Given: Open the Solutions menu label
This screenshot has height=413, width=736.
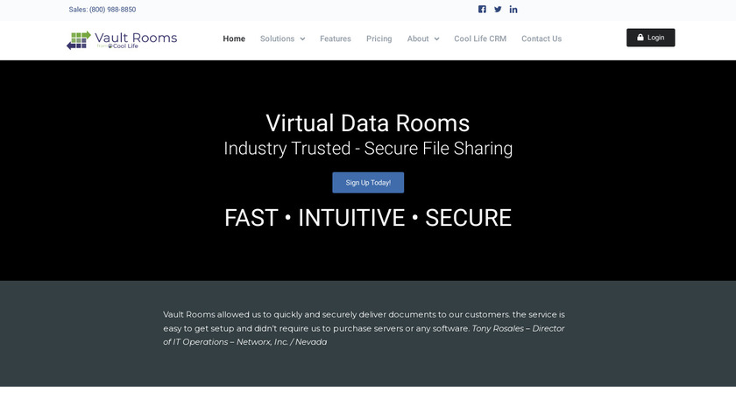Looking at the screenshot, I should tap(277, 38).
